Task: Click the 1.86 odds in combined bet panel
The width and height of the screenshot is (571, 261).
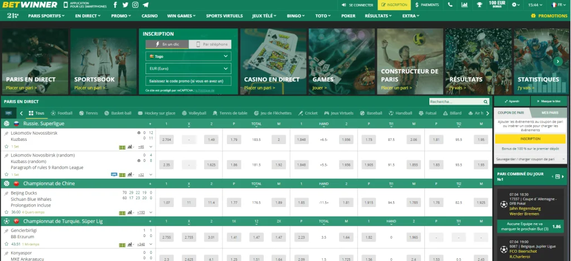Action: pyautogui.click(x=557, y=226)
